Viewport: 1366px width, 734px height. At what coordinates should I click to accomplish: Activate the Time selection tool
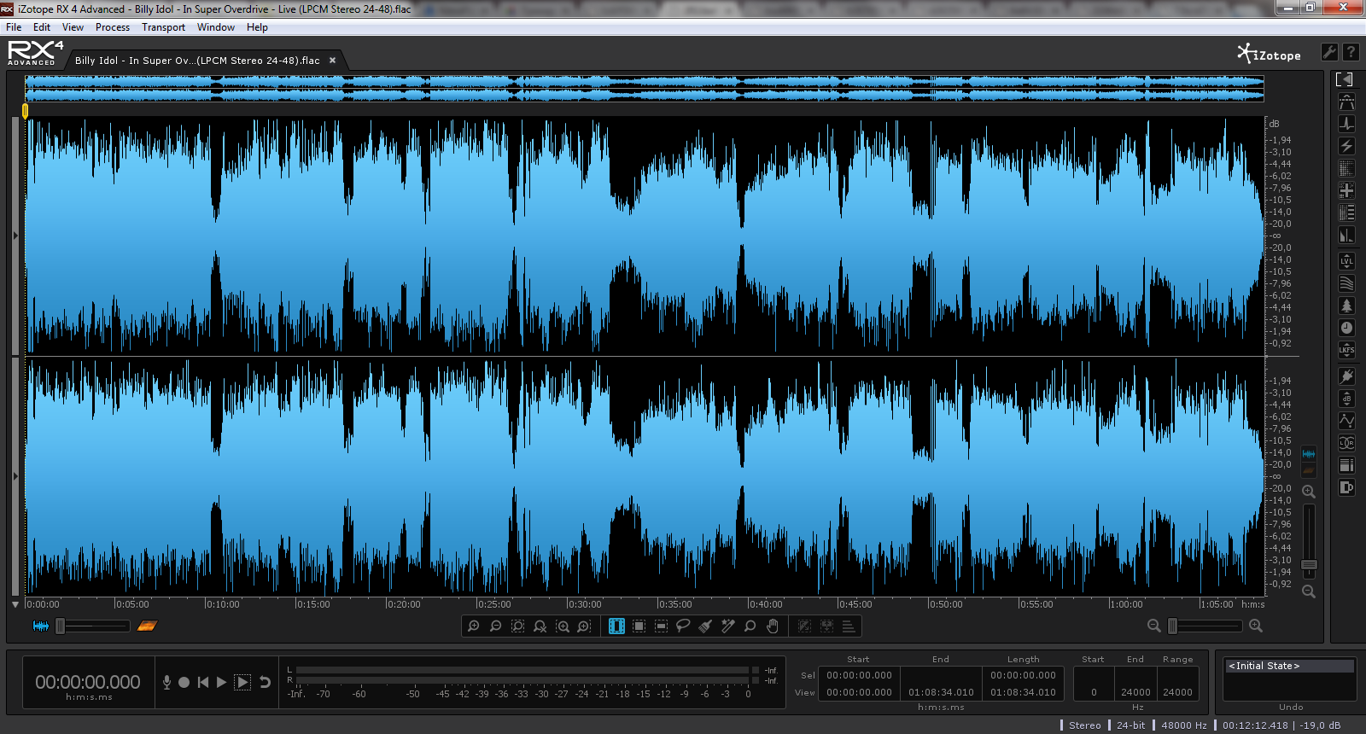(x=616, y=626)
